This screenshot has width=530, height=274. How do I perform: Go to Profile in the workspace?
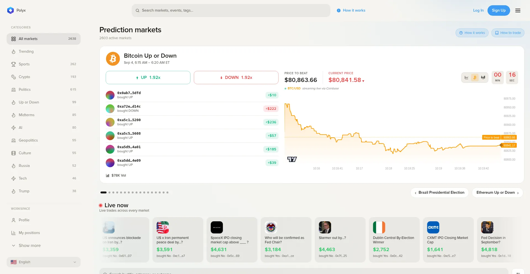pos(44,220)
